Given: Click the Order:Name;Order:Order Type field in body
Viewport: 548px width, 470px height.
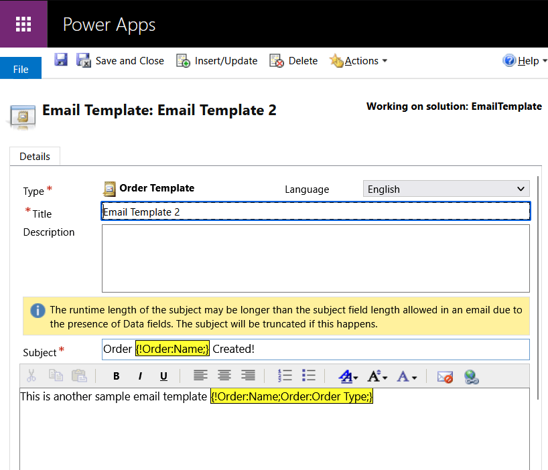Looking at the screenshot, I should [x=291, y=396].
